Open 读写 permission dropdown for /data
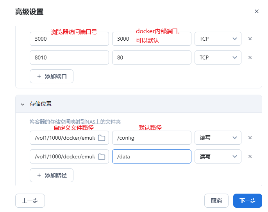The width and height of the screenshot is (268, 212). [x=218, y=156]
